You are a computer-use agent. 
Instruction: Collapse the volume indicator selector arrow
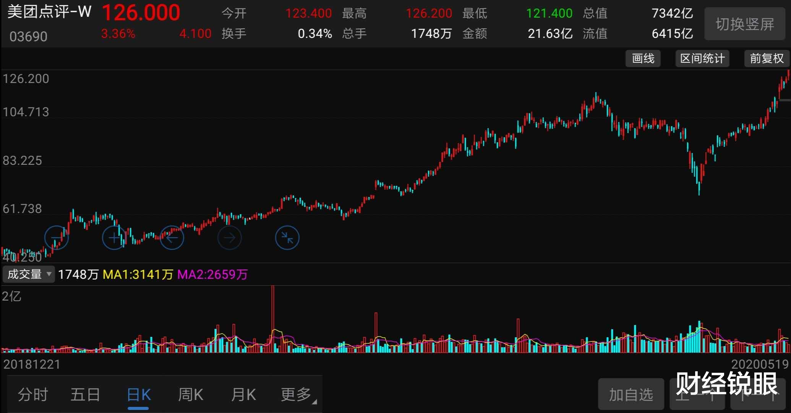tap(49, 274)
